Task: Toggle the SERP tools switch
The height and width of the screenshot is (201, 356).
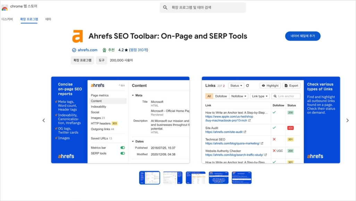Action: coord(122,153)
